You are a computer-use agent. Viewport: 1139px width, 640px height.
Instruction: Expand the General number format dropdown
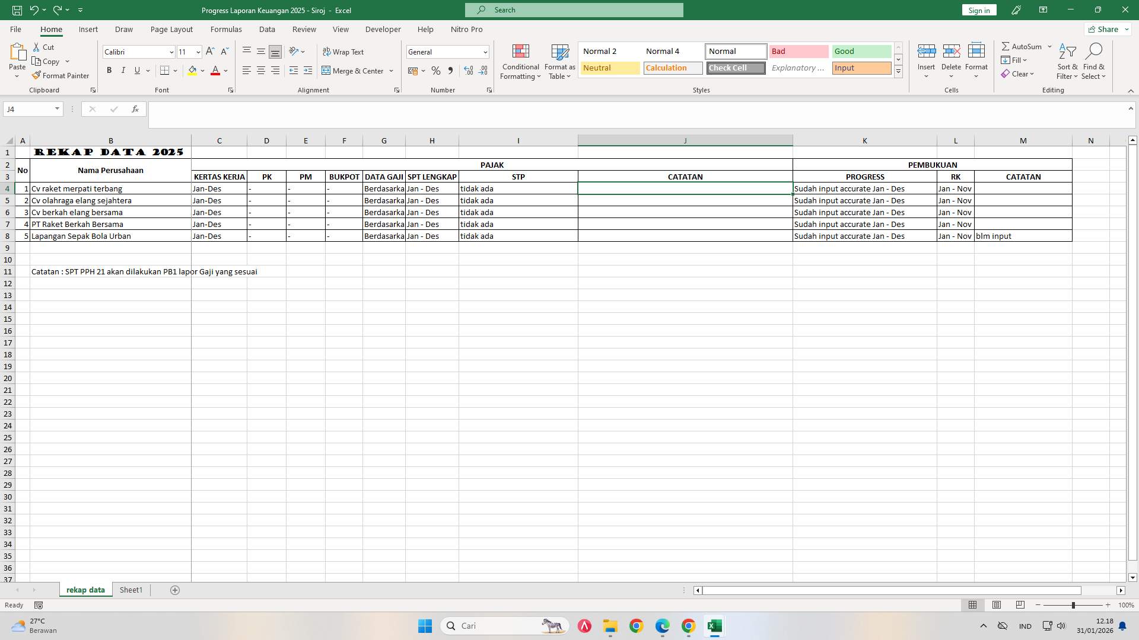485,52
